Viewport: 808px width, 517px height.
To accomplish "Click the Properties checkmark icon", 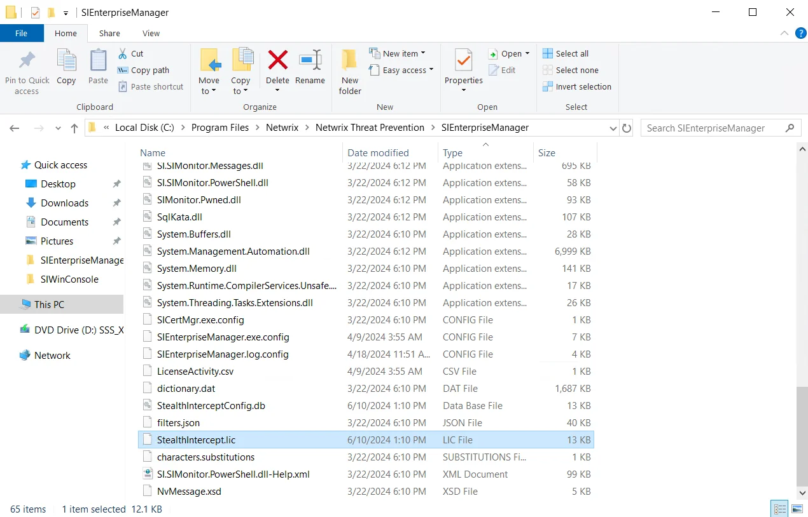I will (x=464, y=60).
